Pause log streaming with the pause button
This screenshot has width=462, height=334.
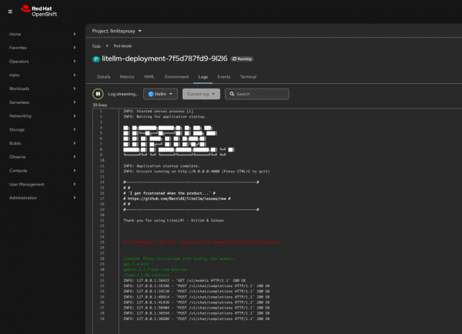click(x=98, y=94)
